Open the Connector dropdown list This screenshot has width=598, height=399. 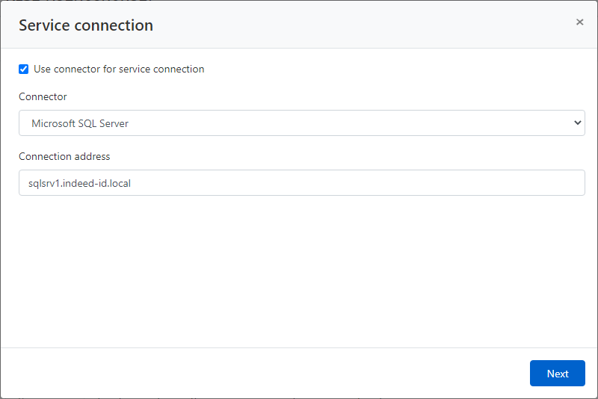point(301,123)
